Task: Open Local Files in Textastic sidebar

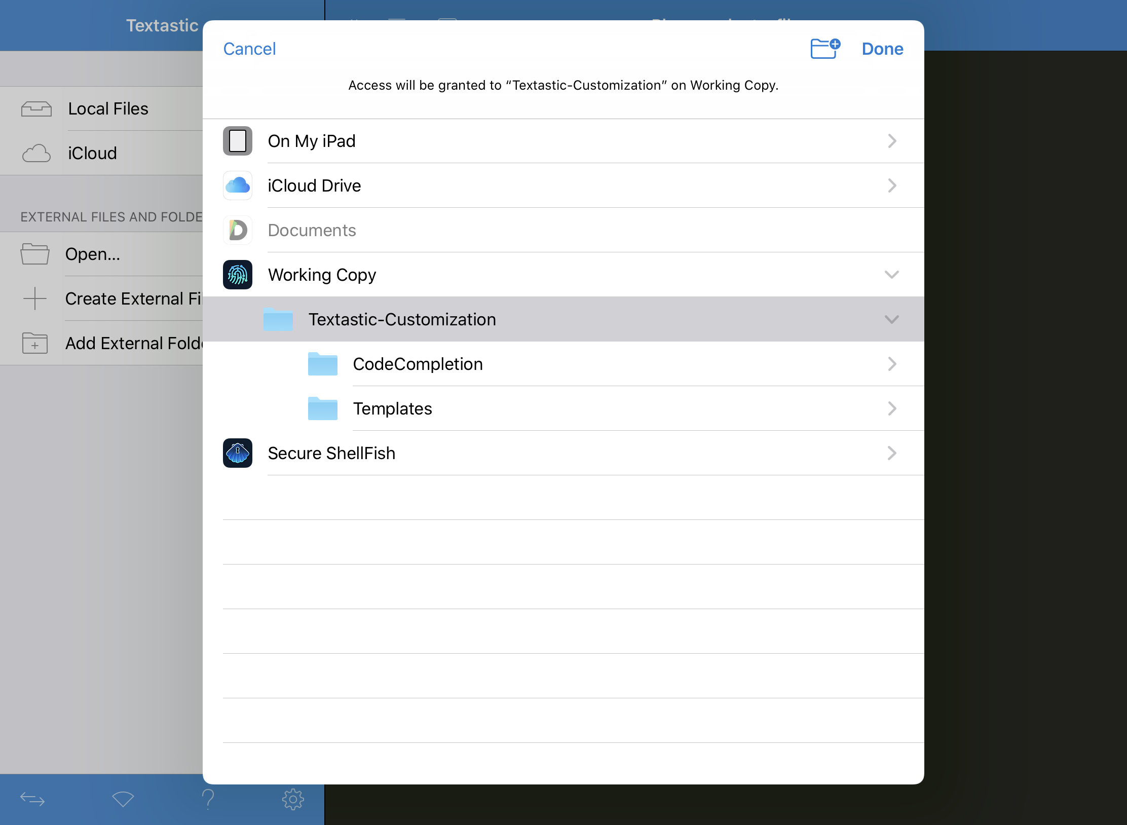Action: 101,108
